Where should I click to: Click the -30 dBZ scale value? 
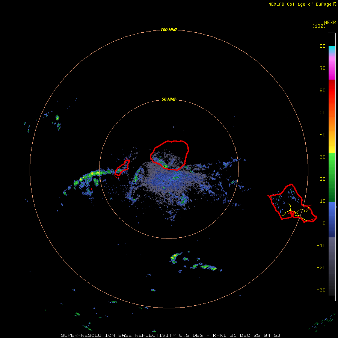[321, 290]
